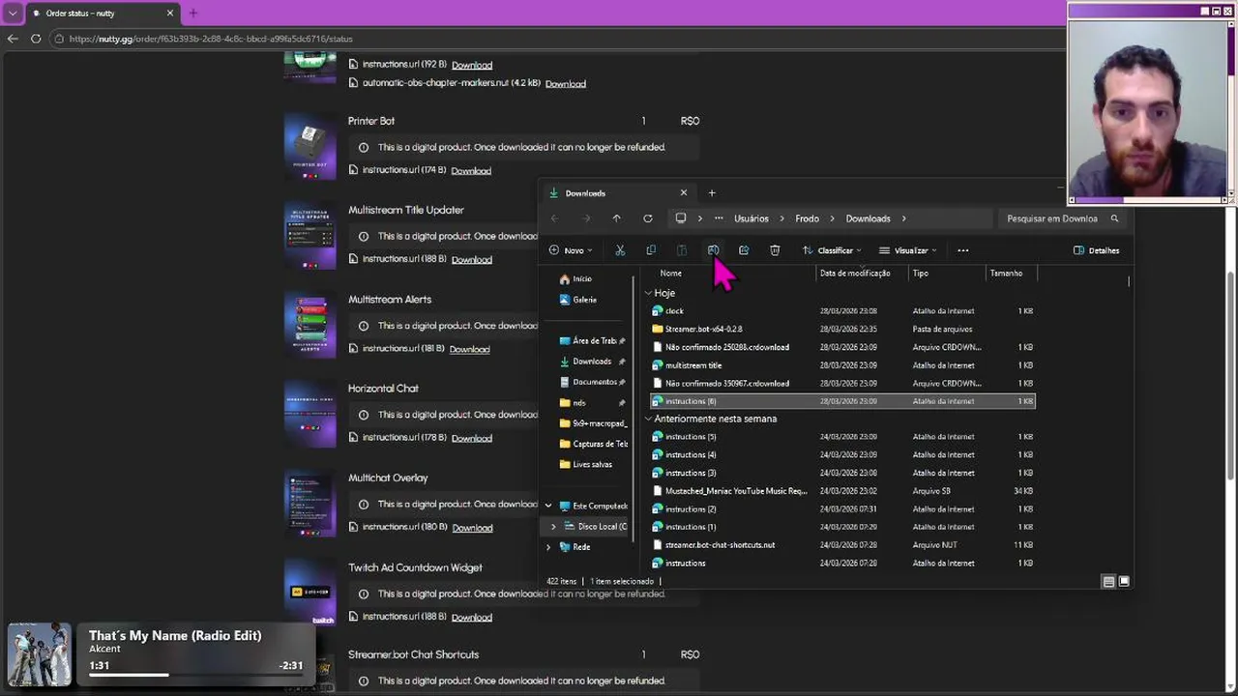Open the Novo dropdown in Explorer
This screenshot has height=696, width=1238.
click(x=571, y=250)
